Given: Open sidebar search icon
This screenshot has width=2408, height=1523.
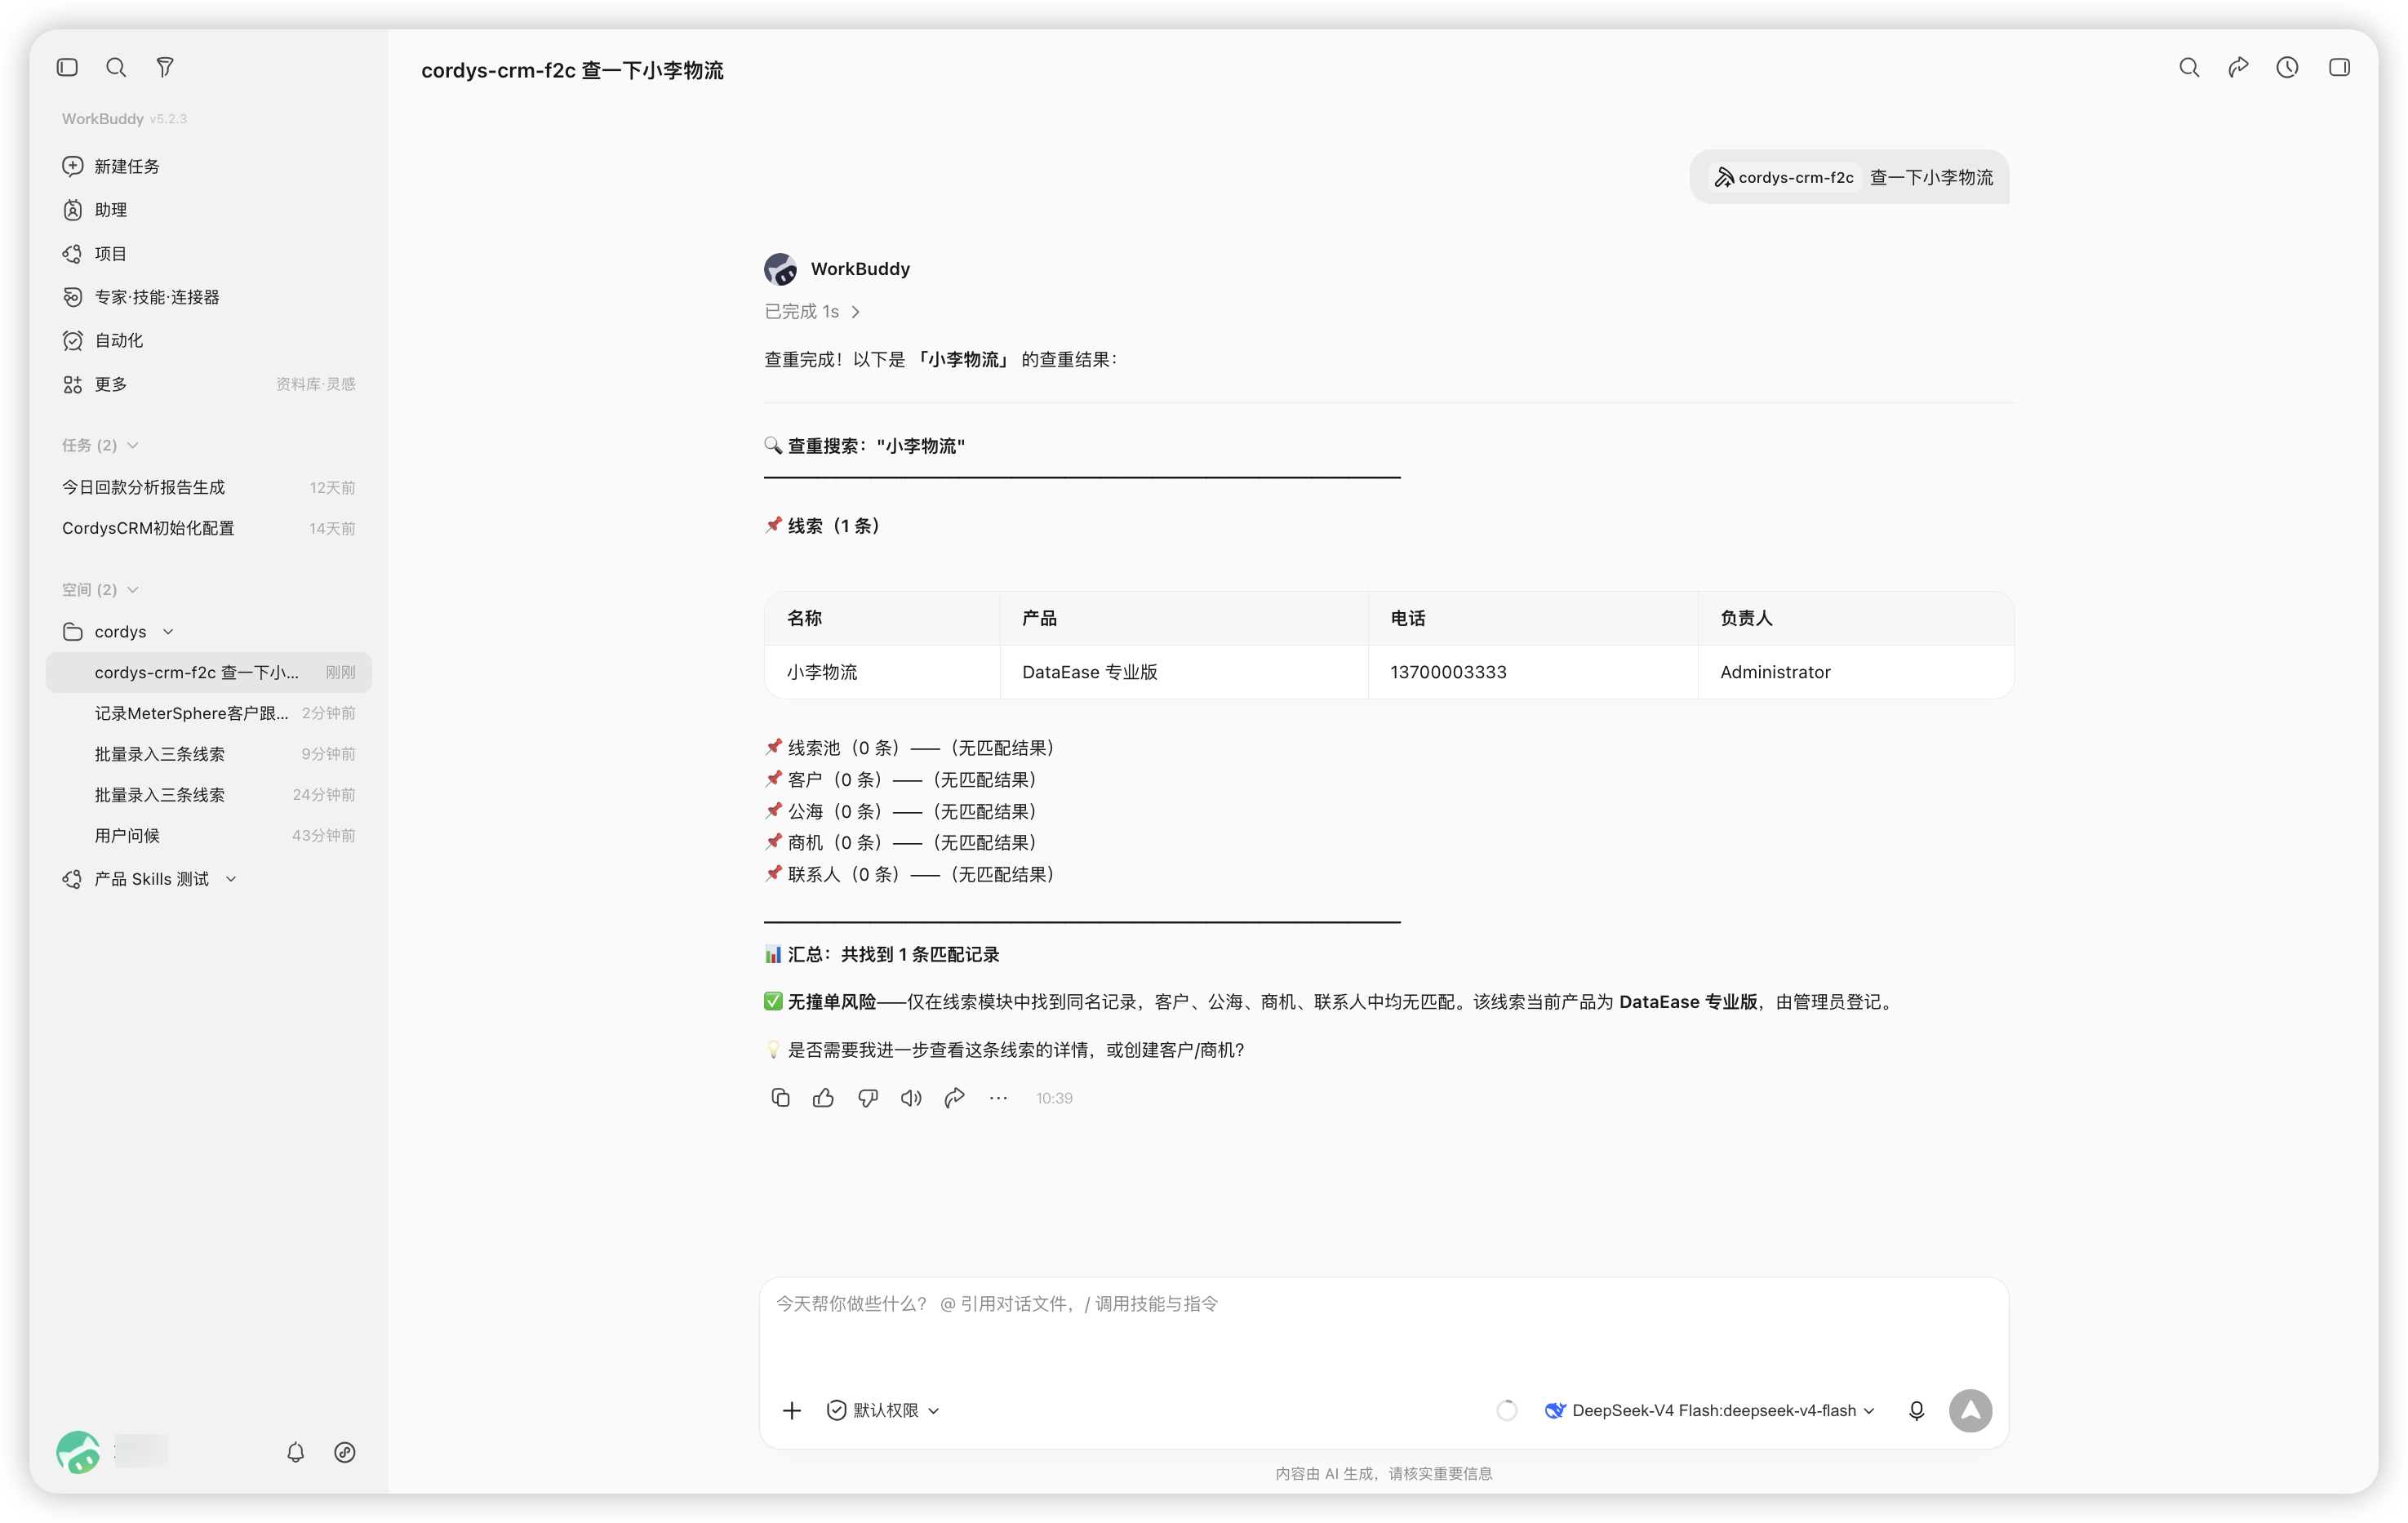Looking at the screenshot, I should coord(116,67).
